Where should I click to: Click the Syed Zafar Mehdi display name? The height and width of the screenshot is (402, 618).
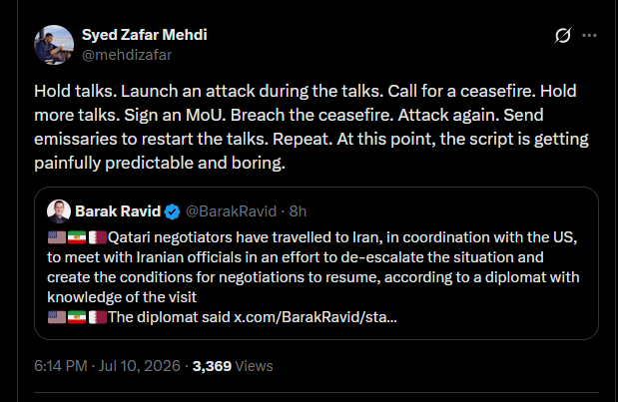[x=144, y=35]
